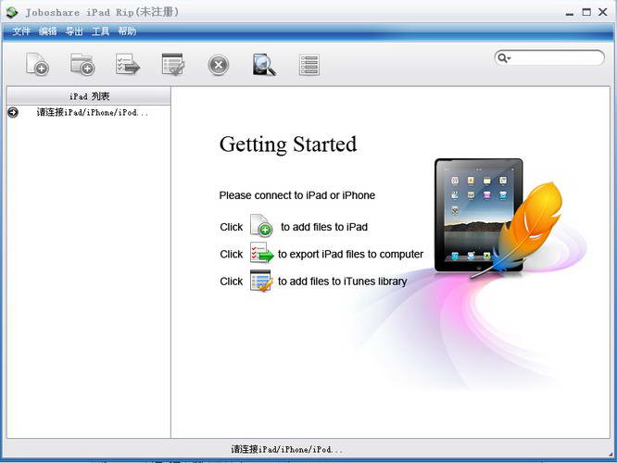The width and height of the screenshot is (617, 463).
Task: Click the iTunes library icon in Getting Started
Action: (261, 281)
